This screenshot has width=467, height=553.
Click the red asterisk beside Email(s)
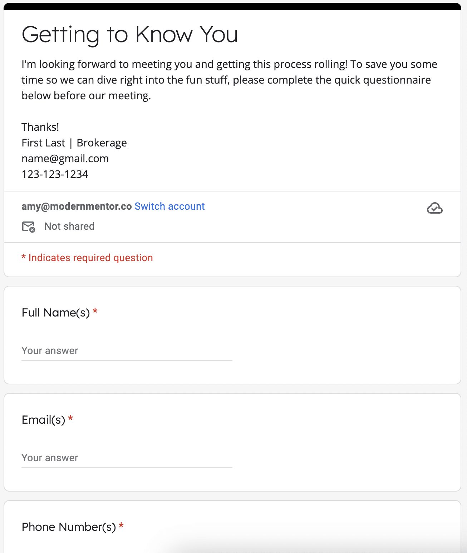70,419
